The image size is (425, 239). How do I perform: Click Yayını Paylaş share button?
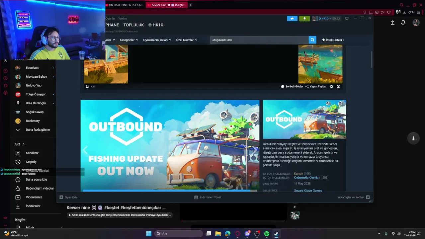(316, 87)
